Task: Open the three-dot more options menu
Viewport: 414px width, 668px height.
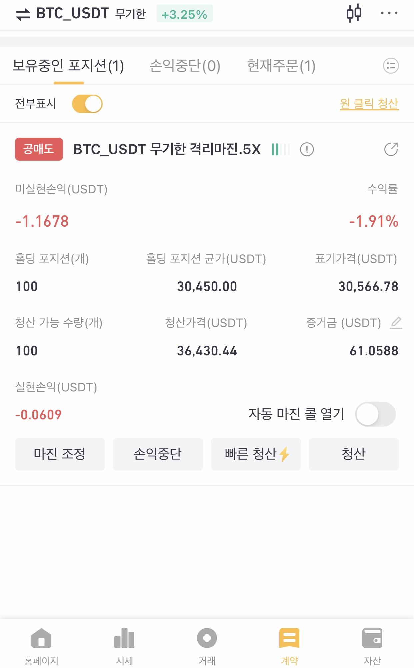Action: [x=389, y=13]
